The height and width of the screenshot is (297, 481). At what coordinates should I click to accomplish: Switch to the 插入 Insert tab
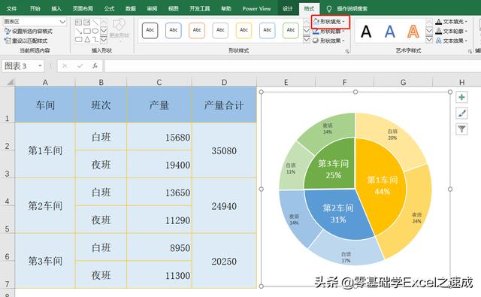click(x=56, y=8)
